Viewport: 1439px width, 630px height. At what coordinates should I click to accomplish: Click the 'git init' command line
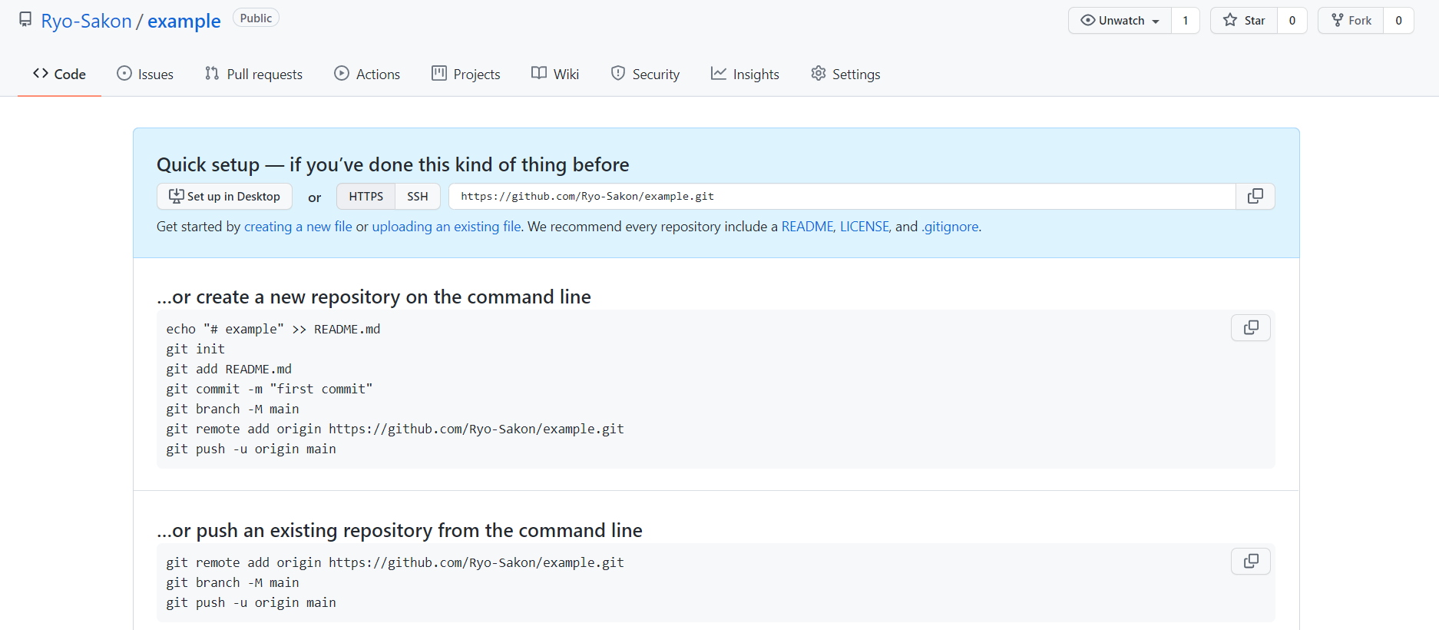tap(195, 349)
